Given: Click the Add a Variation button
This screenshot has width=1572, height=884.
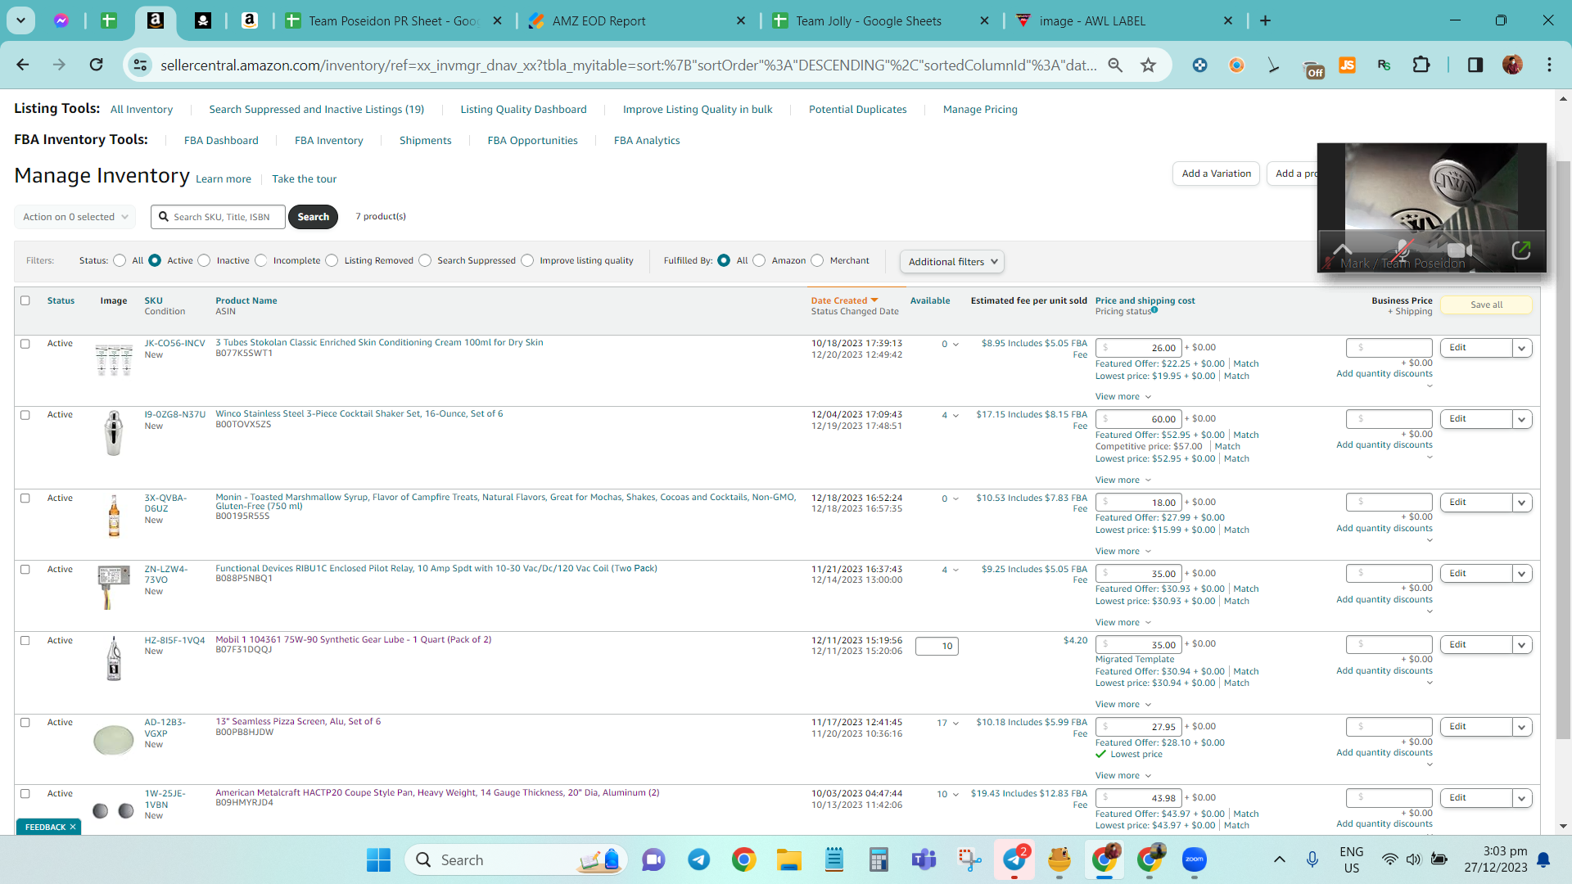Looking at the screenshot, I should tap(1216, 174).
